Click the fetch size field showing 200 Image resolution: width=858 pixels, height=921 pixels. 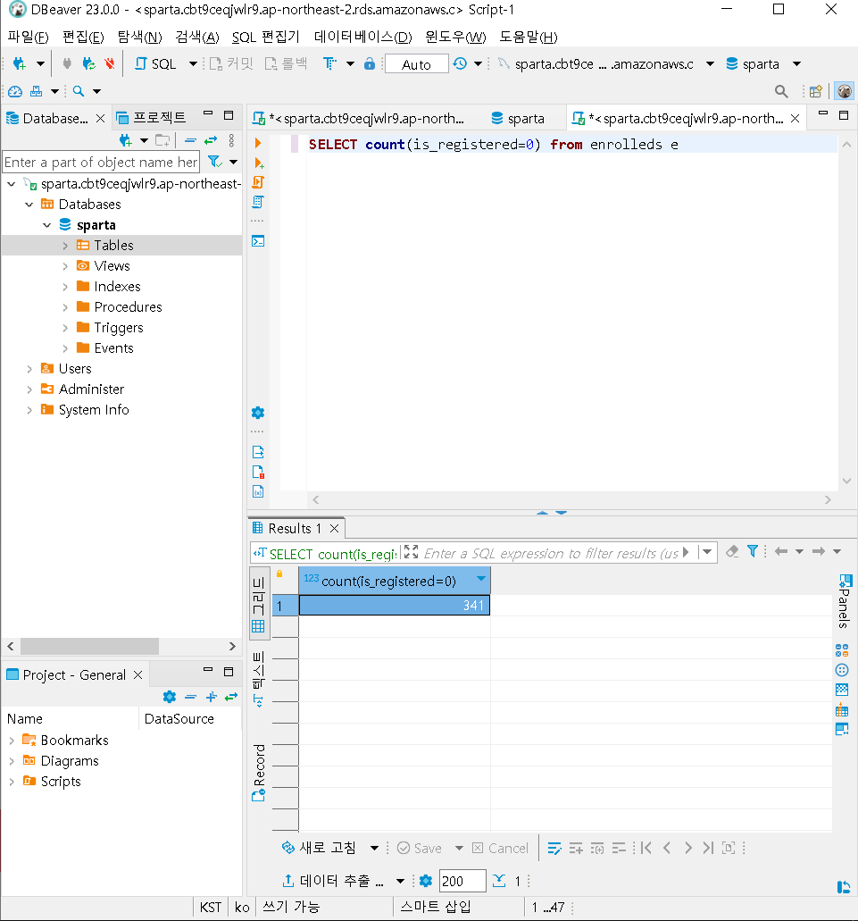pyautogui.click(x=462, y=881)
